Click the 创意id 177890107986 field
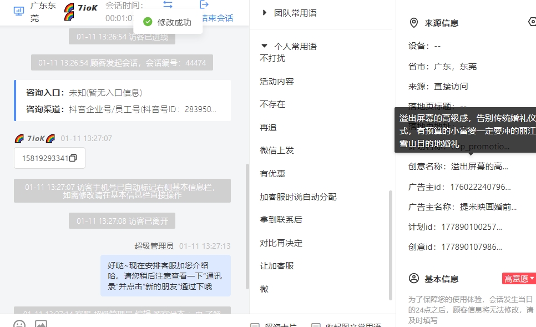The height and width of the screenshot is (327, 536). 455,247
